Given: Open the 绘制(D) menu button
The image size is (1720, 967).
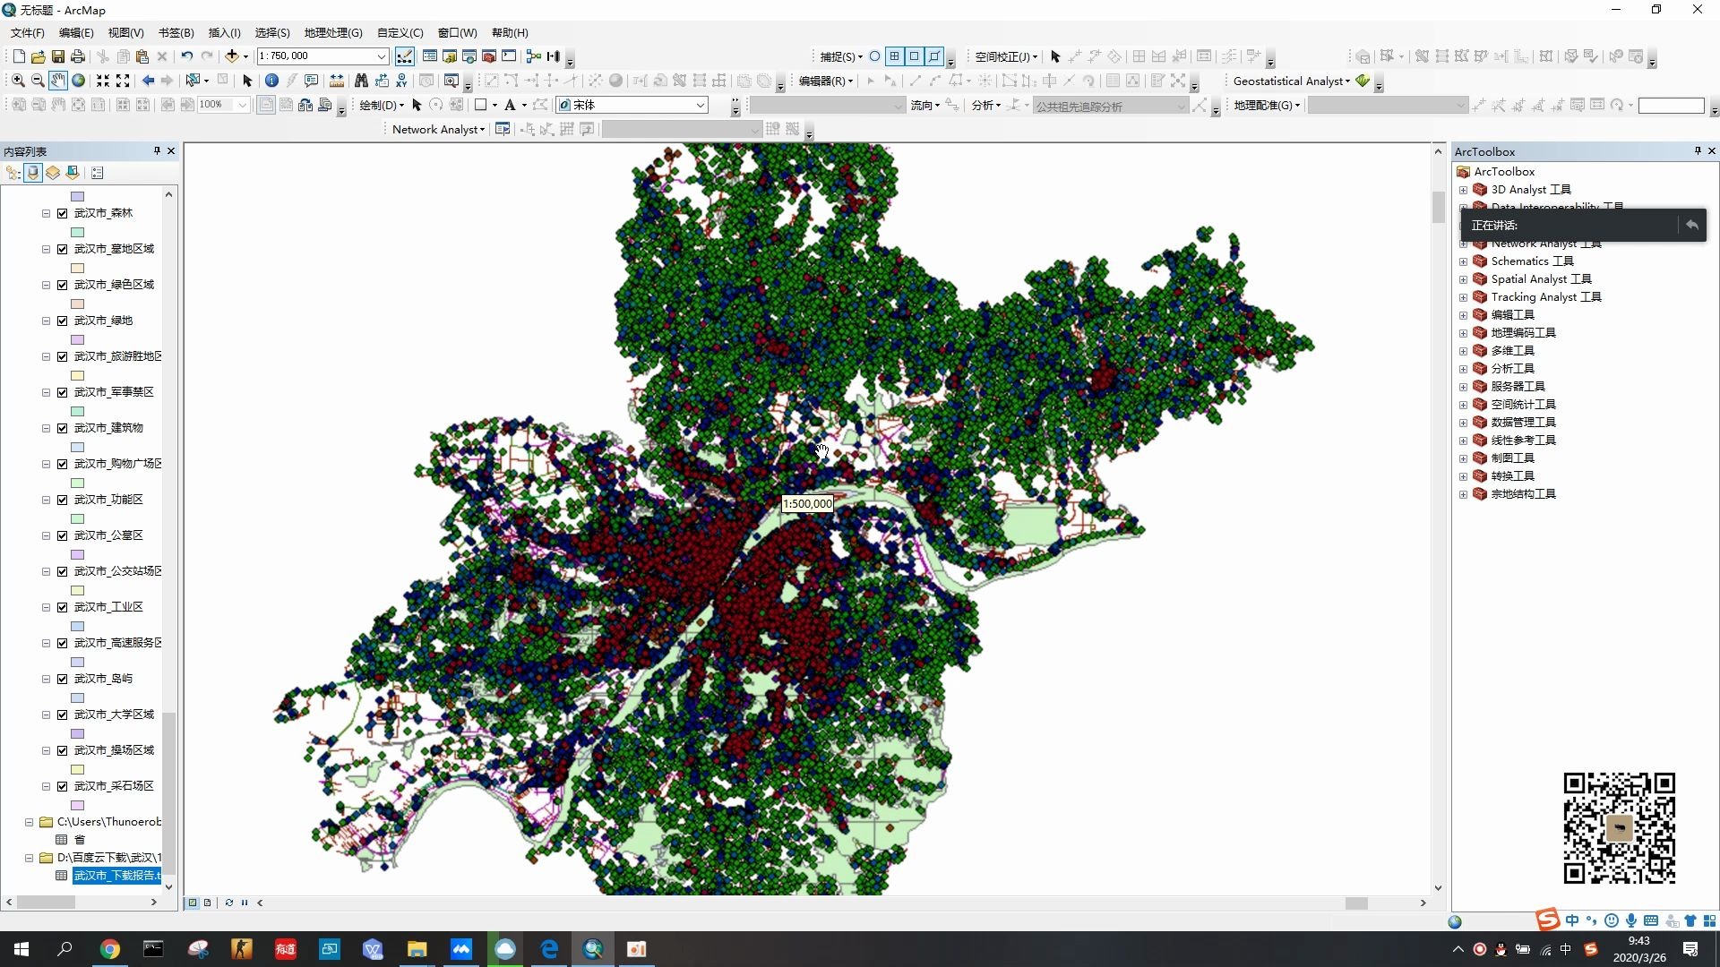Looking at the screenshot, I should (x=381, y=106).
